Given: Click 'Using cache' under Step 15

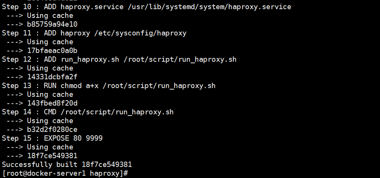Looking at the screenshot, I should point(50,147).
